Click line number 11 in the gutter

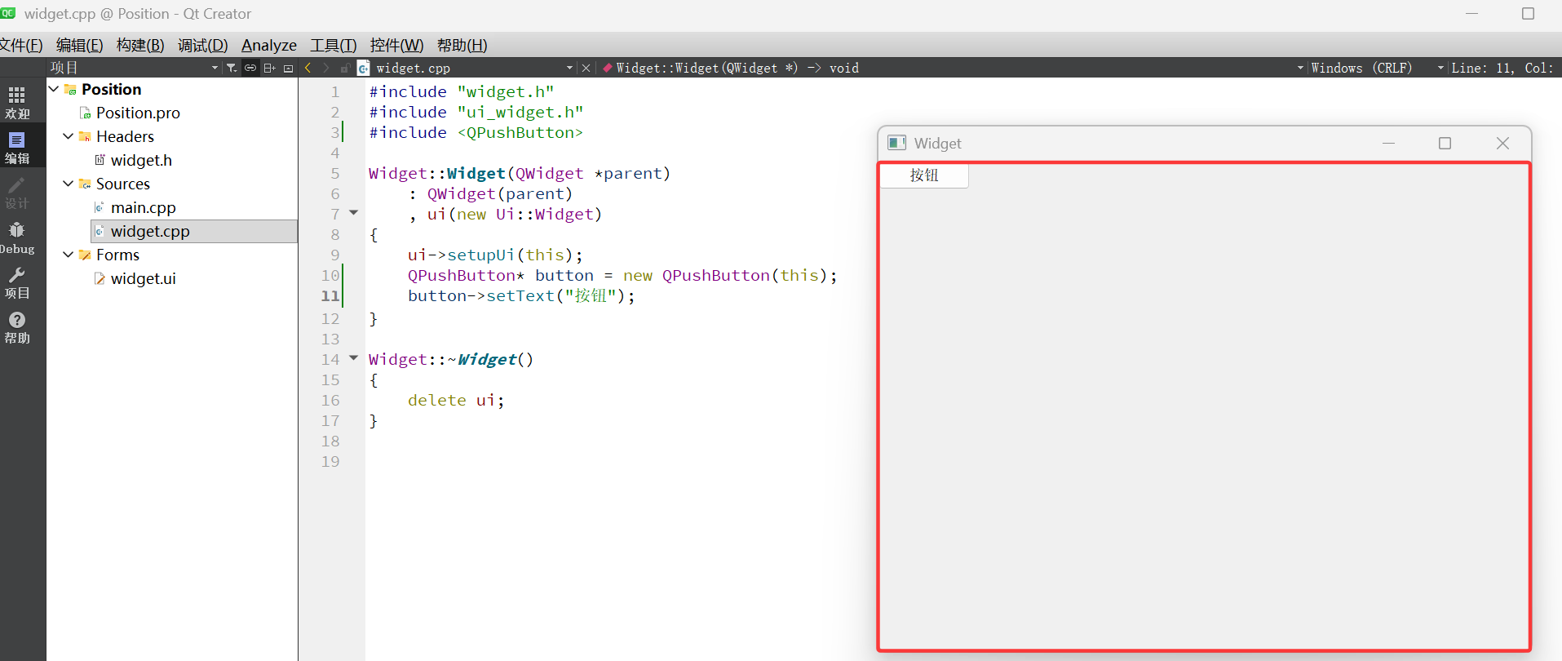pos(330,295)
